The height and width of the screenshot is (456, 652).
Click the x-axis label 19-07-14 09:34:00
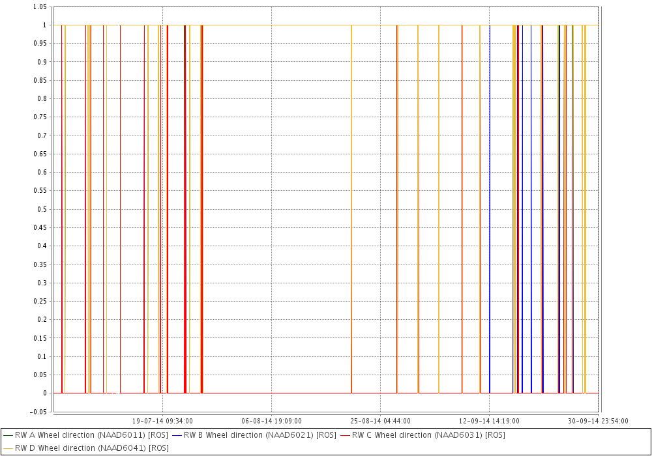162,421
